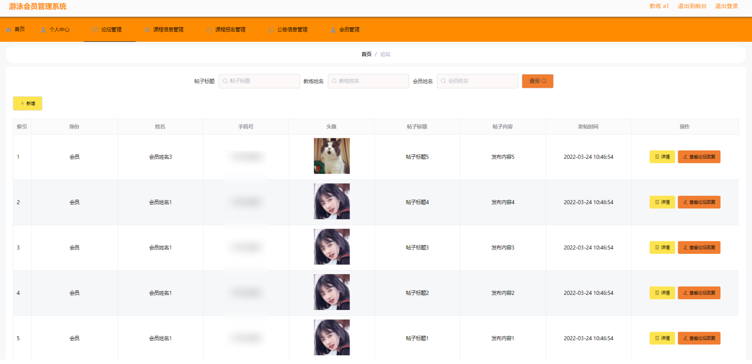Viewport: 752px width, 364px height.
Task: Click magnifier icon in 帖子标题 search box
Action: (x=225, y=81)
